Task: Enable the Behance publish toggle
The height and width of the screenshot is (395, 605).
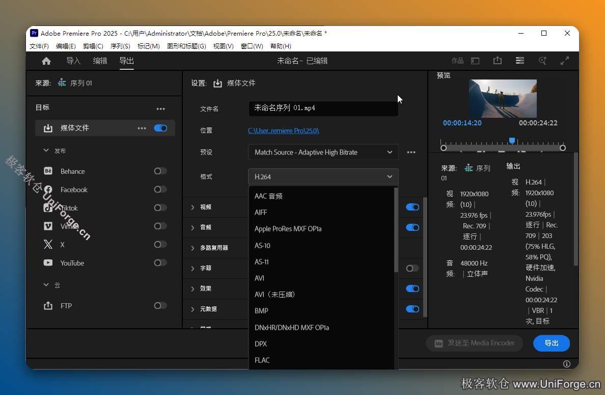Action: pos(160,171)
